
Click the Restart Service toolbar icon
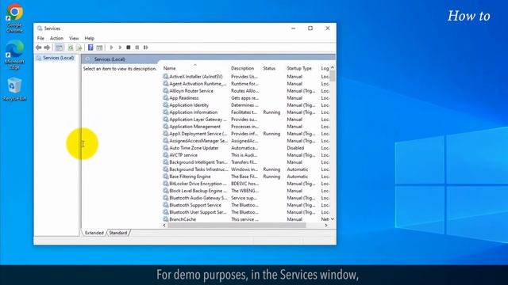point(146,47)
